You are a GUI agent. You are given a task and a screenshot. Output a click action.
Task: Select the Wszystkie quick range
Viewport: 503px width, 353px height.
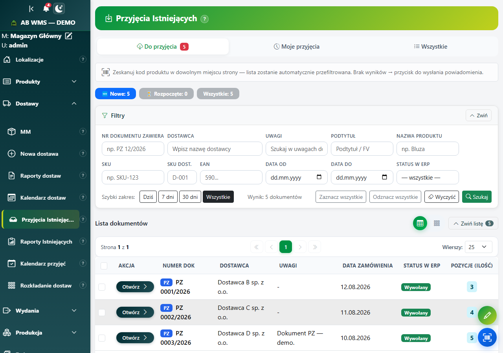click(218, 197)
